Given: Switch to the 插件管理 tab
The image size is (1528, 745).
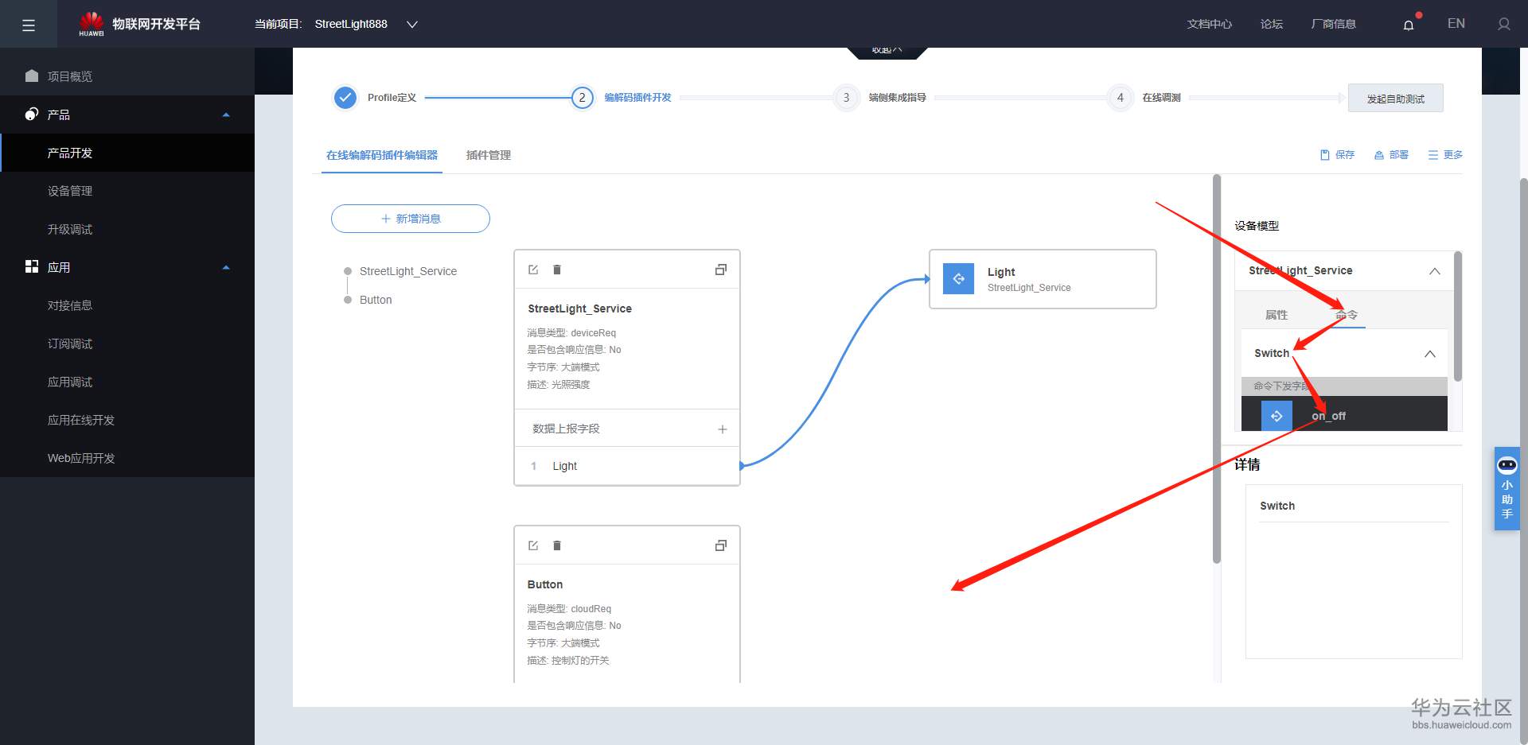Looking at the screenshot, I should (x=489, y=155).
